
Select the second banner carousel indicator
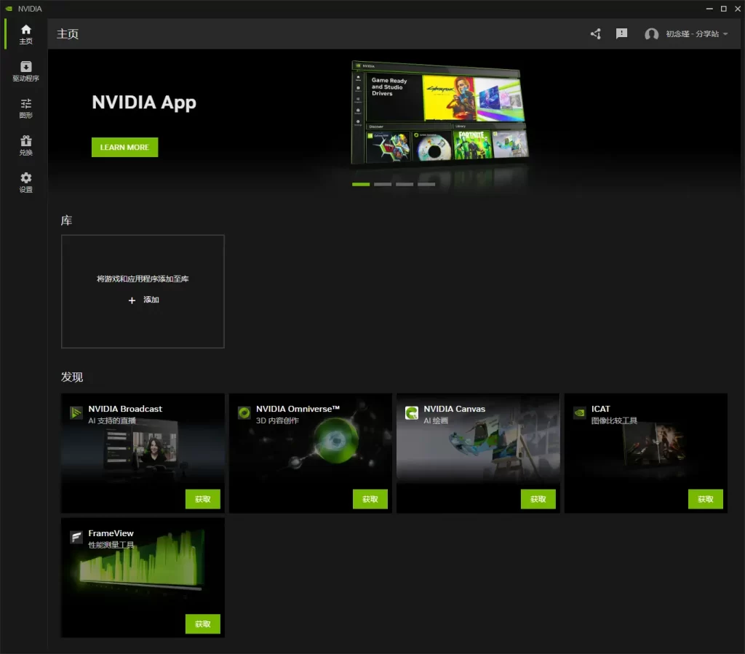(x=383, y=184)
